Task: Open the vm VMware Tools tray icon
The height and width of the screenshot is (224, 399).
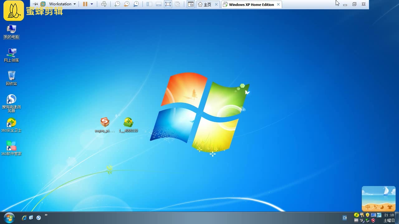Action: click(x=356, y=220)
